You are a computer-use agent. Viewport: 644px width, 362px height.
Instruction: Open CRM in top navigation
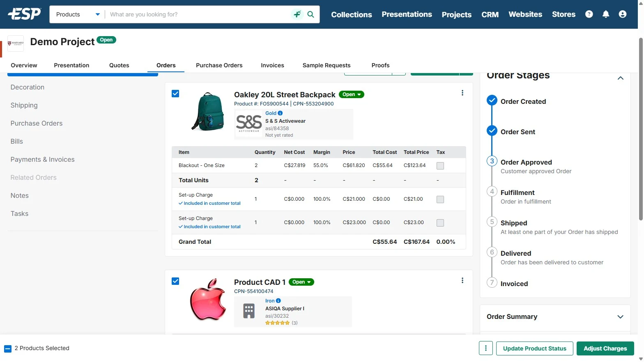pos(490,14)
